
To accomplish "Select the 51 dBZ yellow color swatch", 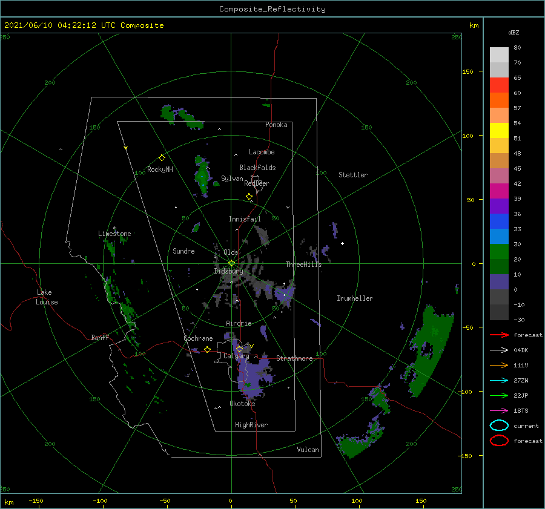I will click(499, 130).
